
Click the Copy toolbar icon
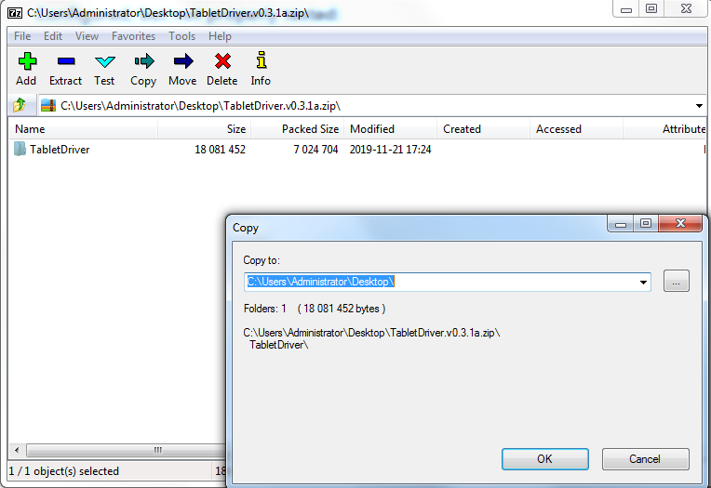tap(144, 60)
